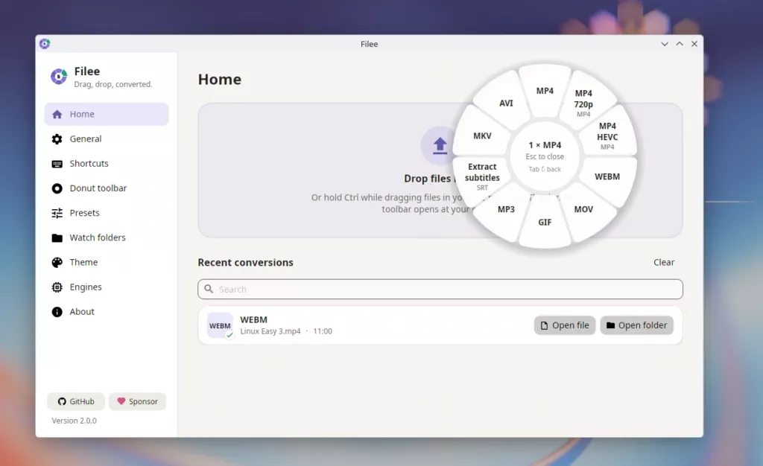The width and height of the screenshot is (763, 466).
Task: Open the Theme settings page
Action: click(x=107, y=262)
